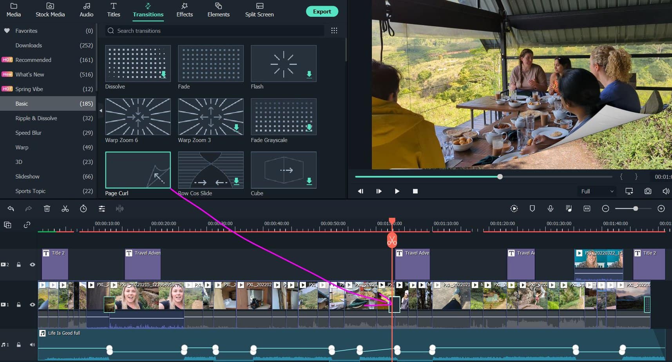Collapse the transitions category sidebar
The image size is (672, 362).
[101, 111]
